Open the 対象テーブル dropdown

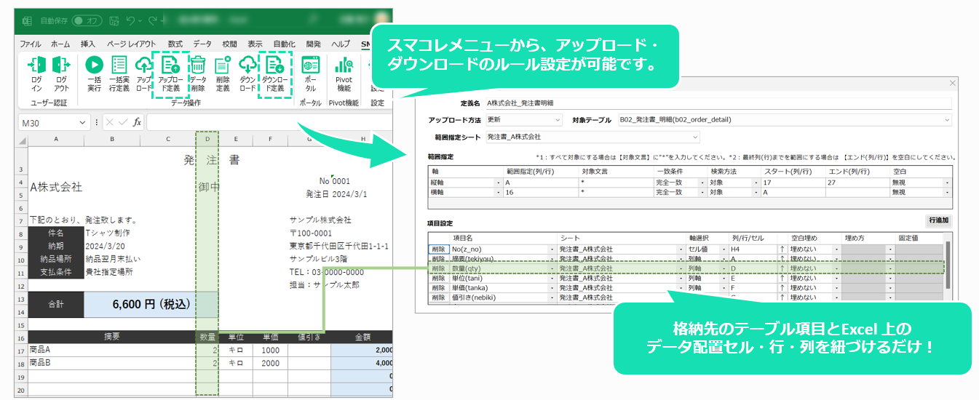pos(785,119)
